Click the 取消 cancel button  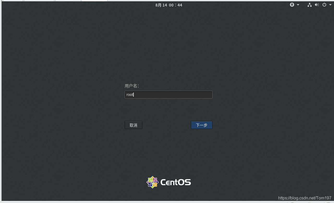coord(133,125)
